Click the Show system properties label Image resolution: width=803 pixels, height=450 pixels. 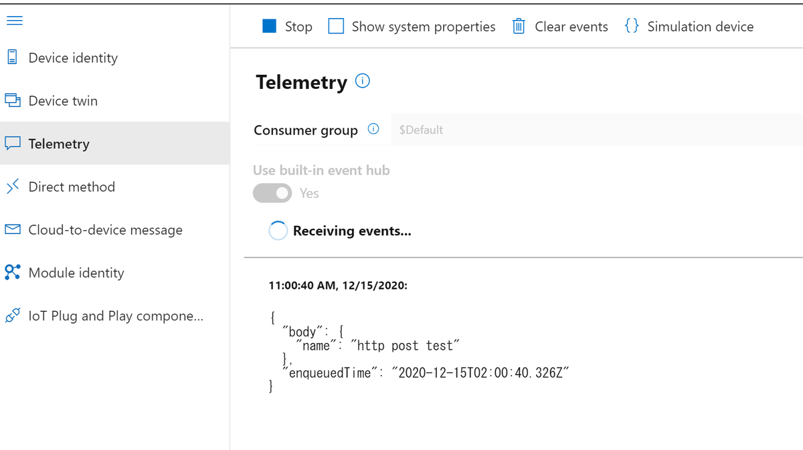[424, 27]
